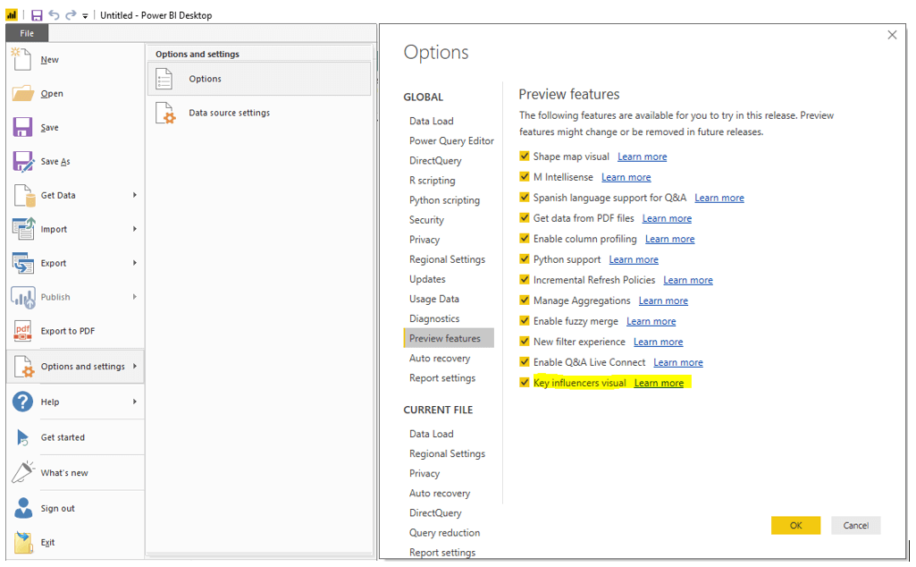The width and height of the screenshot is (916, 567).
Task: Open the File tab
Action: [27, 33]
